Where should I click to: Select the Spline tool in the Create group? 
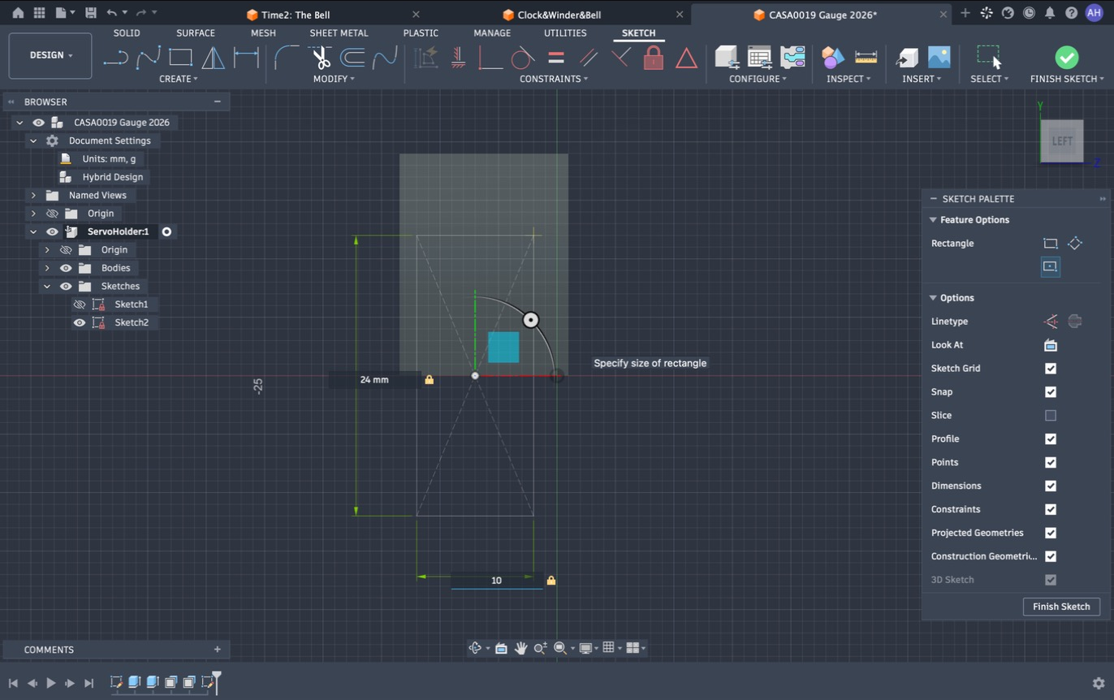148,58
